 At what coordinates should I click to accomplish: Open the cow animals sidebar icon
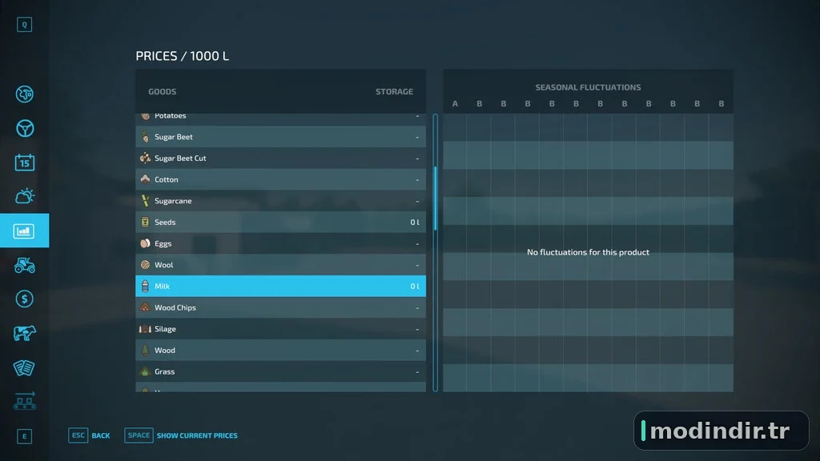[x=25, y=333]
